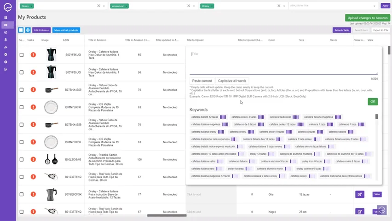Click the Apply button
Screen dimensions: 392x221
tap(385, 6)
